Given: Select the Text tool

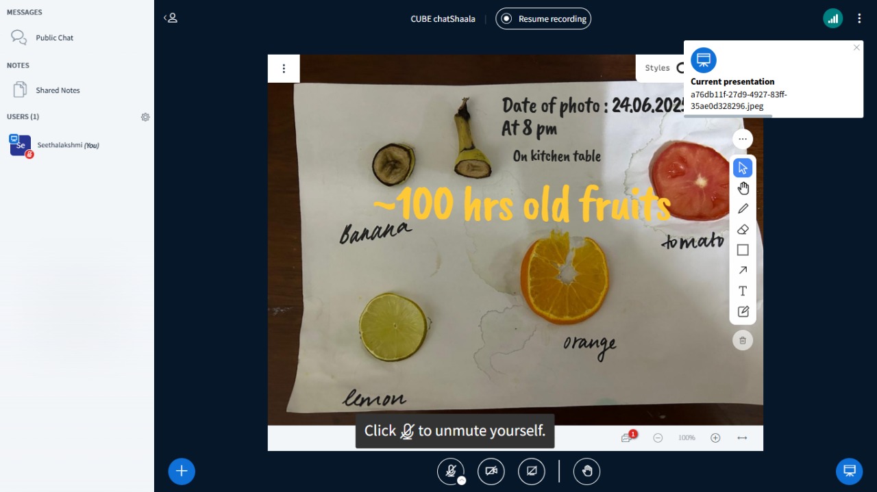Looking at the screenshot, I should (743, 291).
